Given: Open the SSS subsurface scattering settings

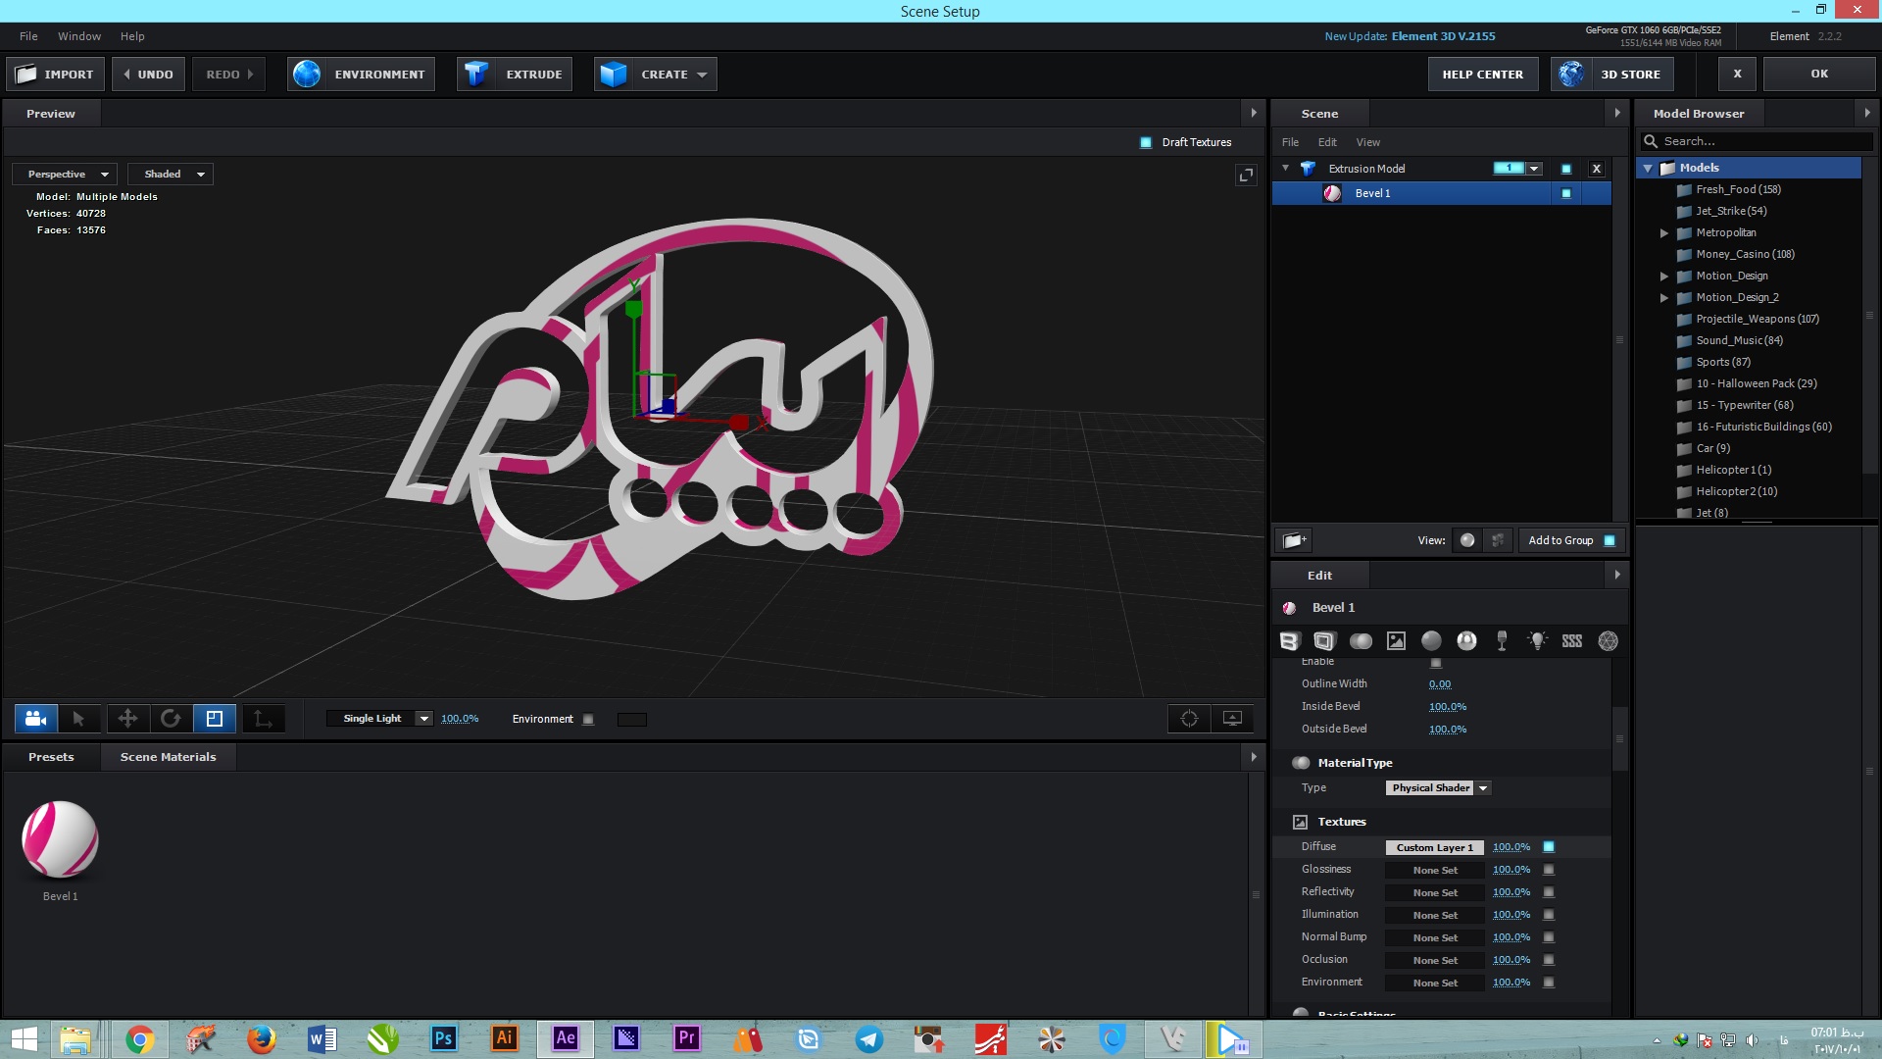Looking at the screenshot, I should click(x=1572, y=641).
